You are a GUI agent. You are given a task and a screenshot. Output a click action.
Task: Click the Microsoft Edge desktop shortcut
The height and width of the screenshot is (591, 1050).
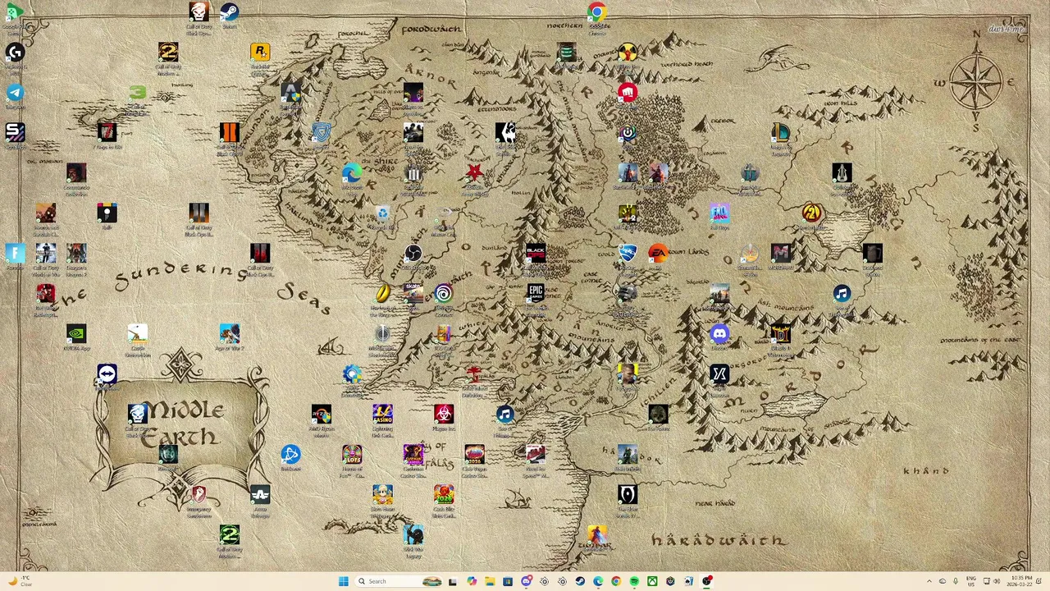[x=352, y=172]
